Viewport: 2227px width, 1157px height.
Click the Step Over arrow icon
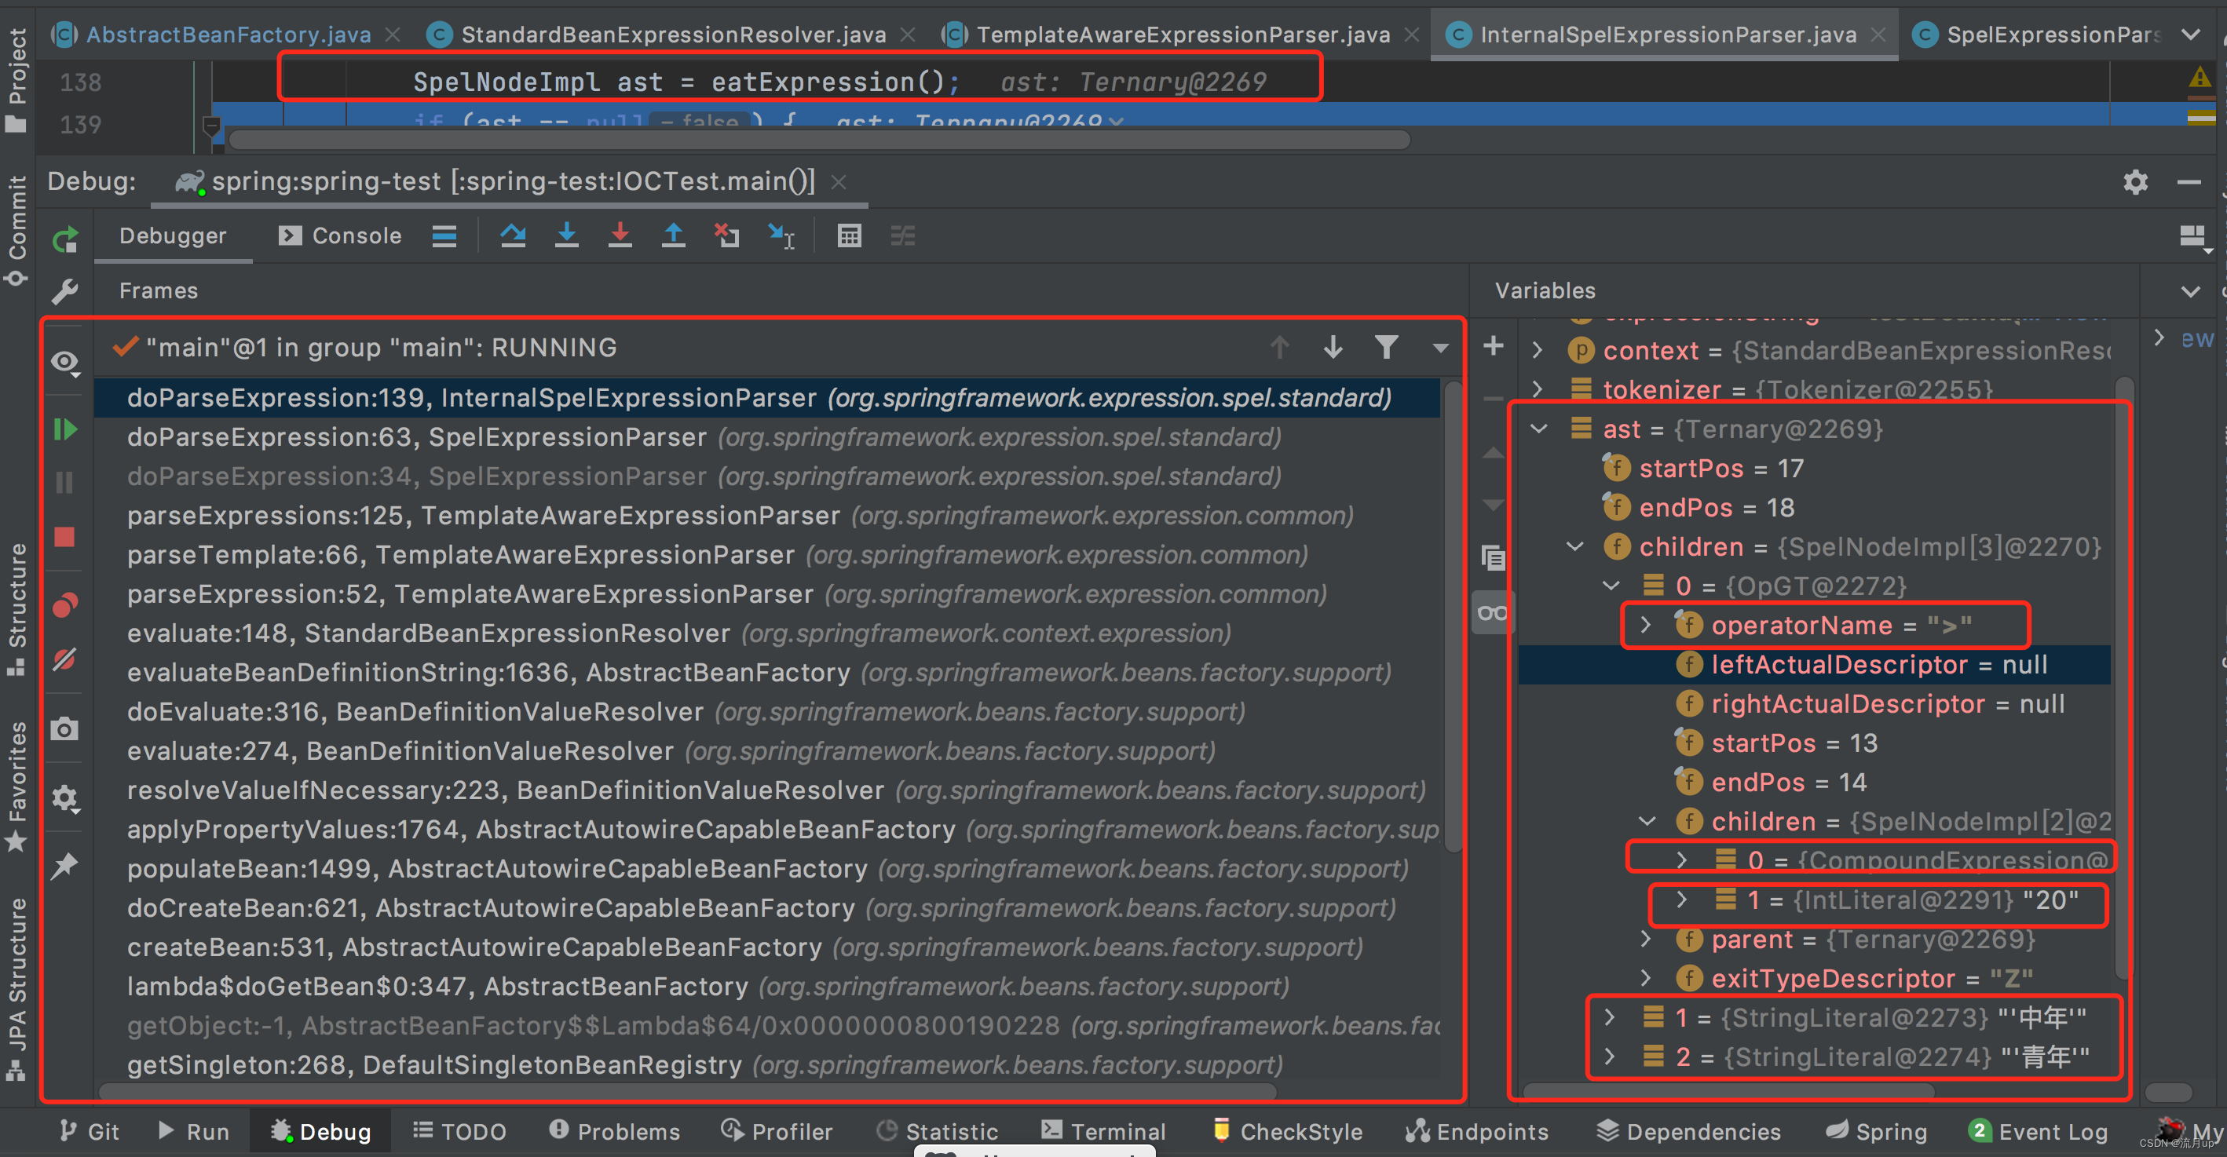click(x=513, y=236)
